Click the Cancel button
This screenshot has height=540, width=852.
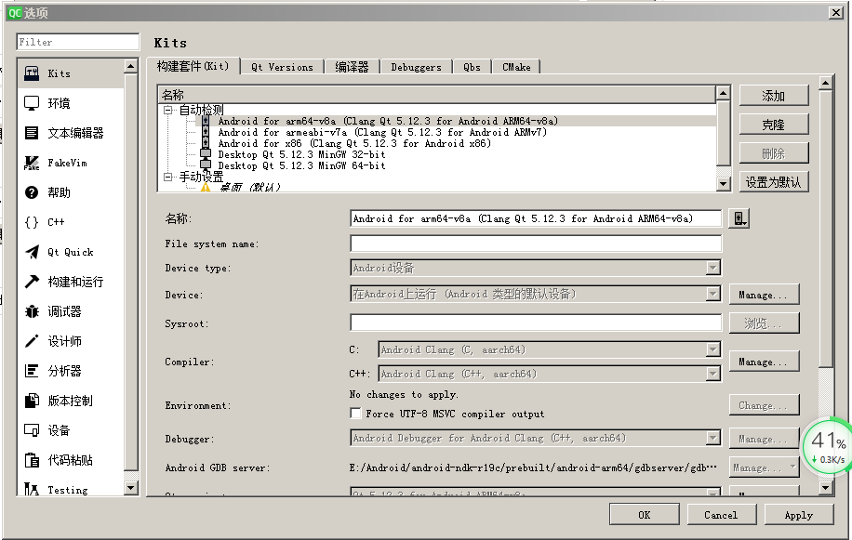click(721, 515)
